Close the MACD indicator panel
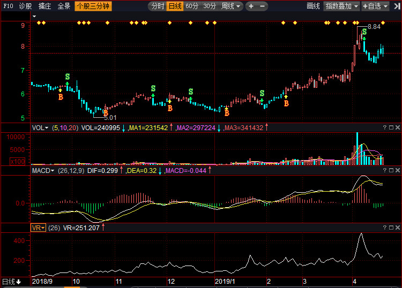Image resolution: width=402 pixels, height=288 pixels. [398, 170]
